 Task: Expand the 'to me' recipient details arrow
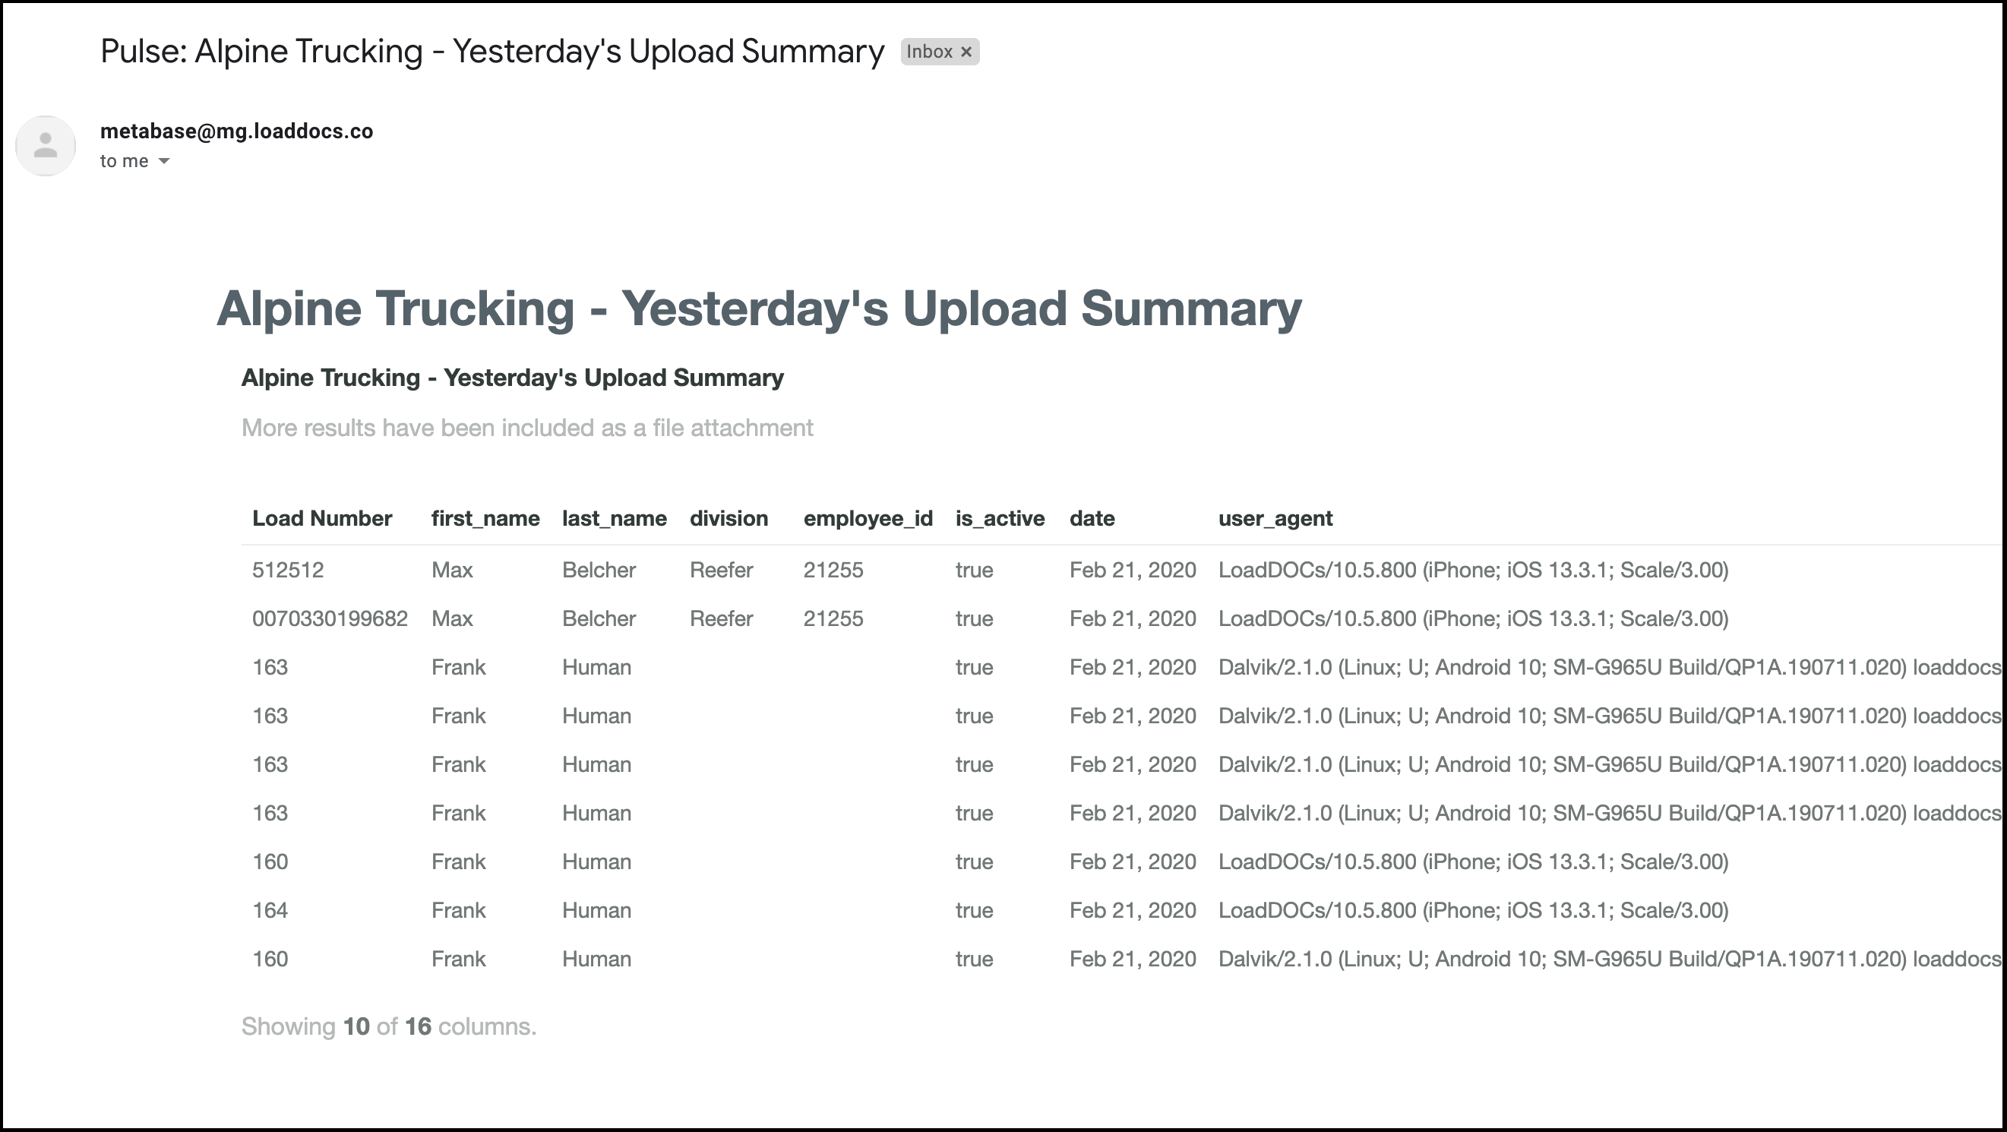(163, 161)
